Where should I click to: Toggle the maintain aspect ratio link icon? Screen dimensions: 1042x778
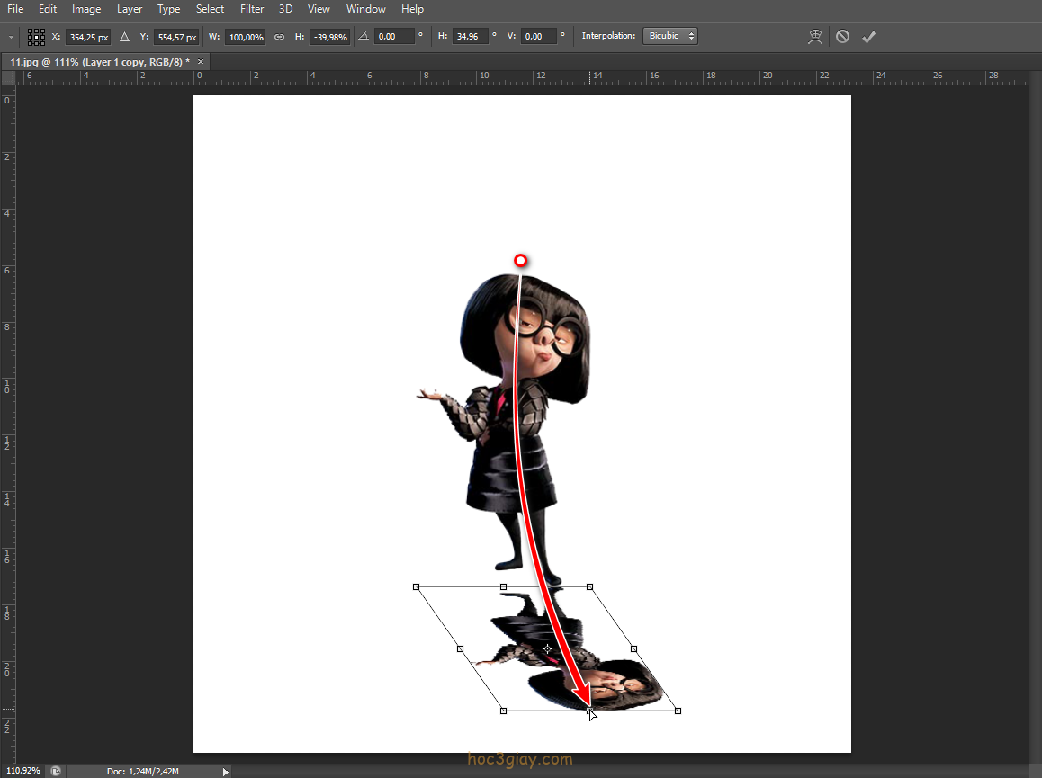(279, 37)
